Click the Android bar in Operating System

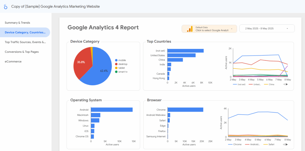tap(112, 110)
